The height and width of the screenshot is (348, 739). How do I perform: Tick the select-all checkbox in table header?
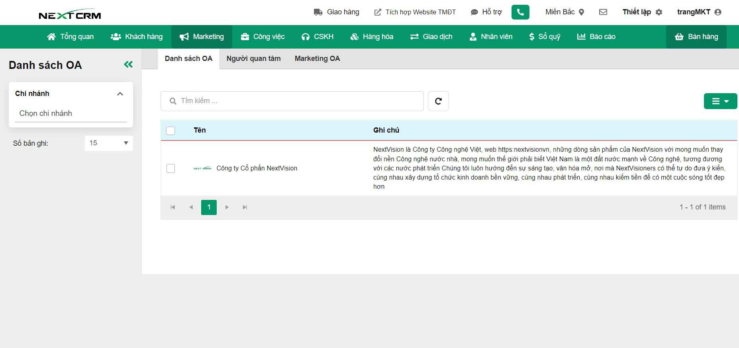171,131
